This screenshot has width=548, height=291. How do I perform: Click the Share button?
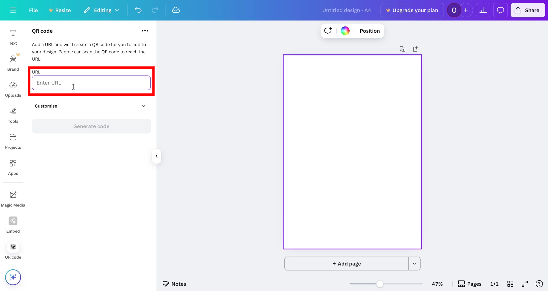tap(527, 10)
